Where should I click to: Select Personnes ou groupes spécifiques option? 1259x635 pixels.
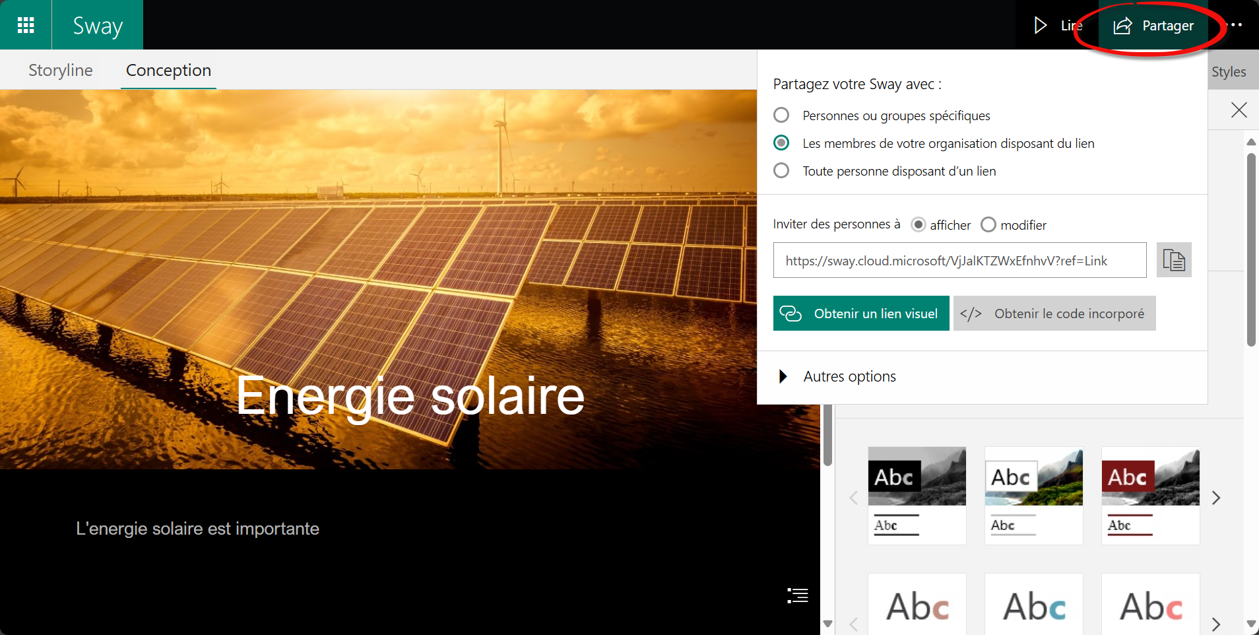(781, 116)
